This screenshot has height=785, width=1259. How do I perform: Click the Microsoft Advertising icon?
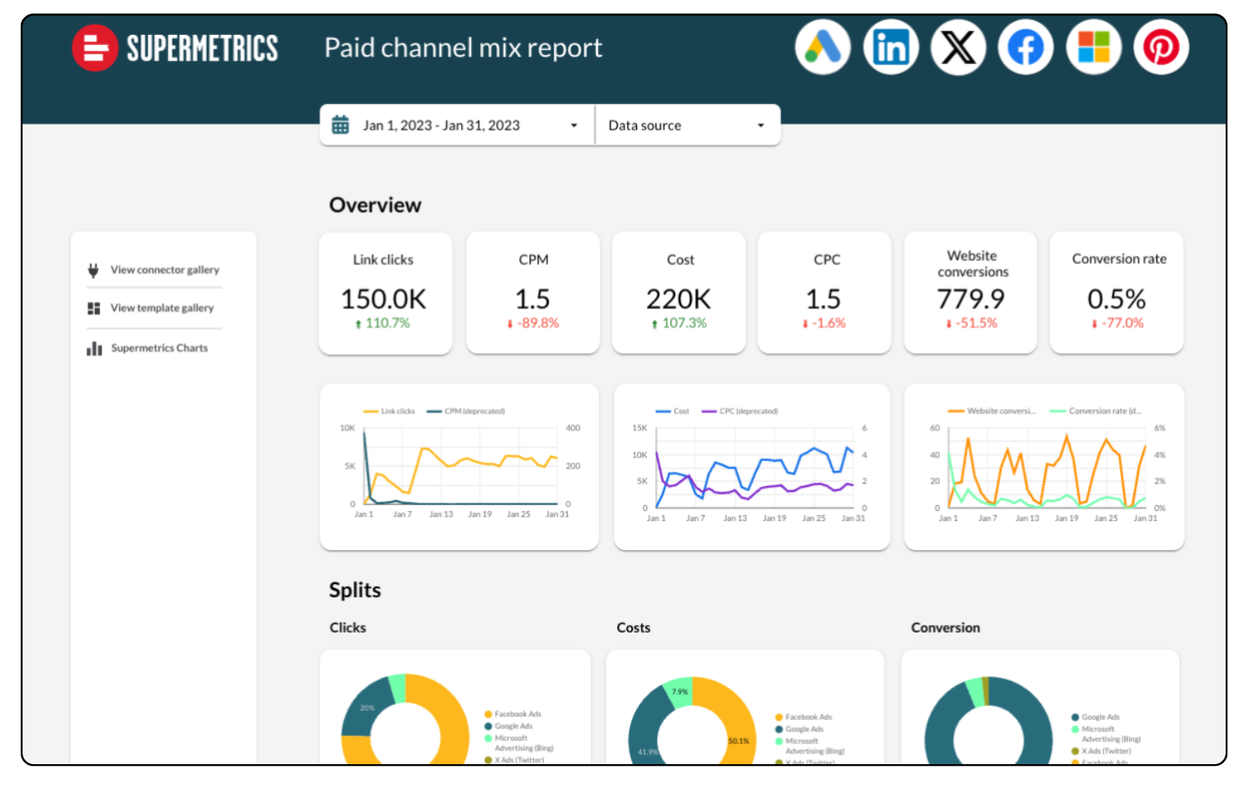pos(1093,47)
